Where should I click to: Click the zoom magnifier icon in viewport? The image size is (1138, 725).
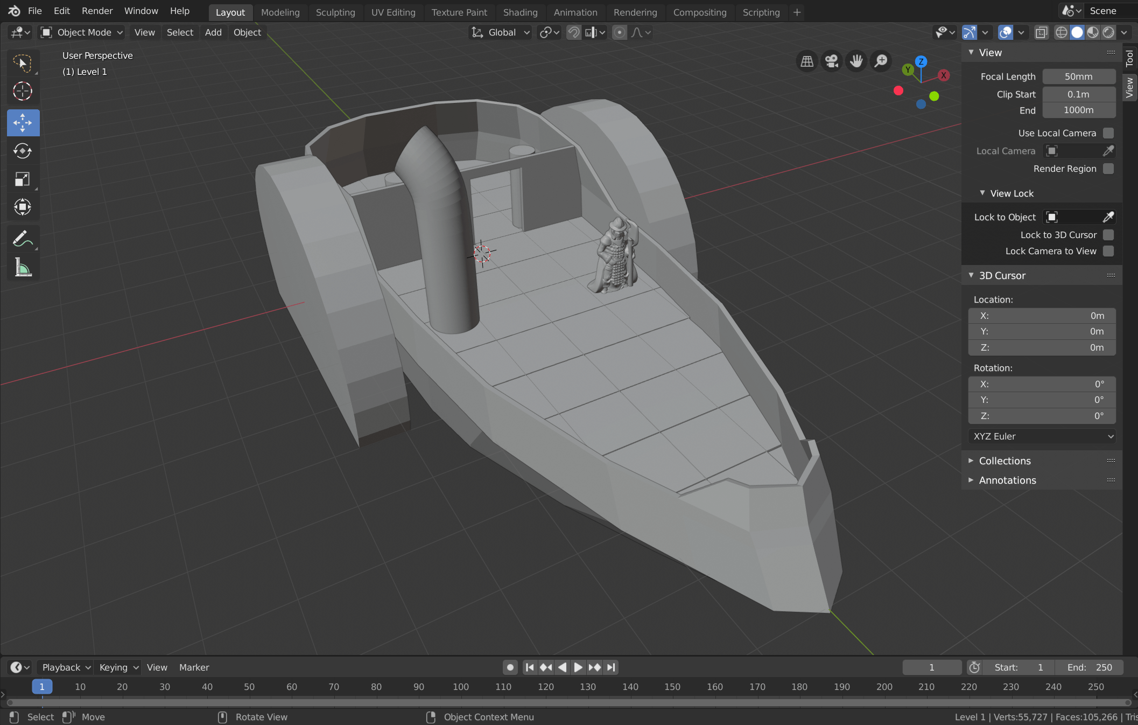click(x=881, y=61)
